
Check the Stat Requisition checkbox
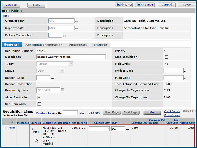coord(166,57)
